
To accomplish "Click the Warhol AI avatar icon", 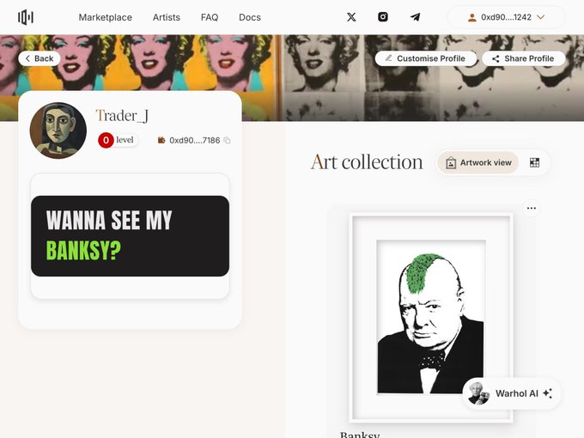I will pos(479,393).
